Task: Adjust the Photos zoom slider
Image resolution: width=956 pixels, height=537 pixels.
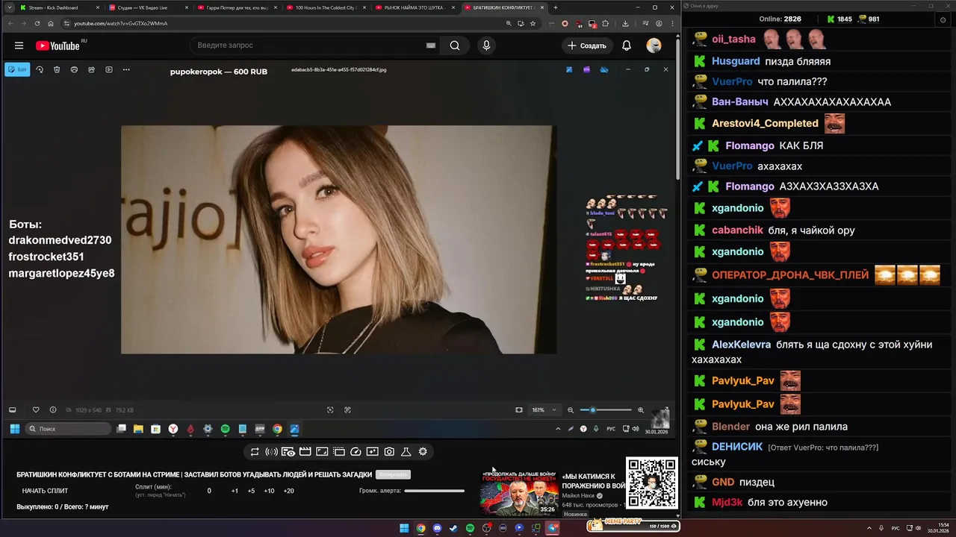Action: 606,409
